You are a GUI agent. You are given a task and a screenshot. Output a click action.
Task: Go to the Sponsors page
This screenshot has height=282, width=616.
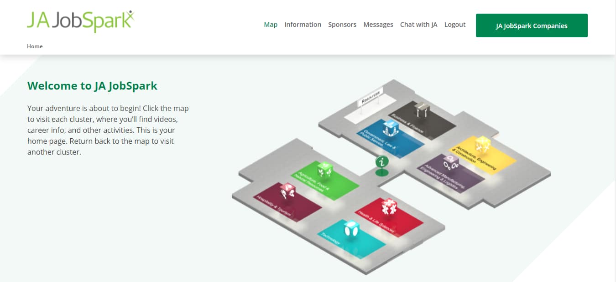tap(342, 25)
